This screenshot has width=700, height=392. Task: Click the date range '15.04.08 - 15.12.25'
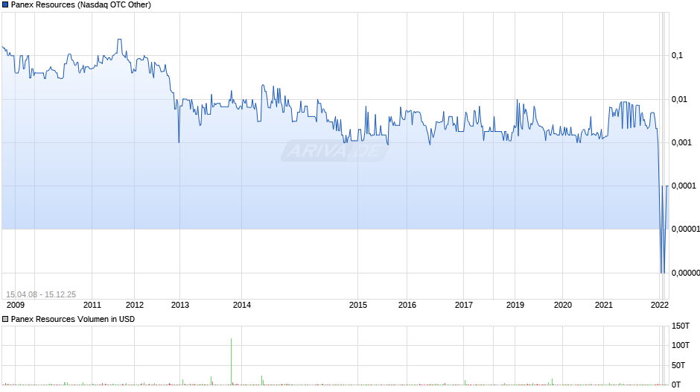click(x=41, y=294)
